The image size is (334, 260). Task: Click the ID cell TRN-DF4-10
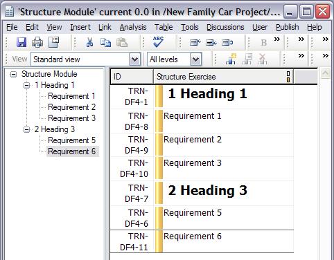tap(132, 169)
